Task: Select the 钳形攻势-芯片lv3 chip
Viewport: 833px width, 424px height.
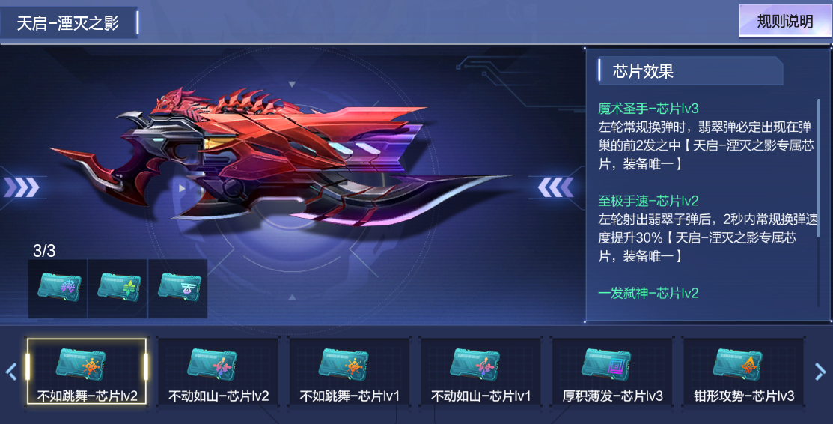Action: [744, 371]
